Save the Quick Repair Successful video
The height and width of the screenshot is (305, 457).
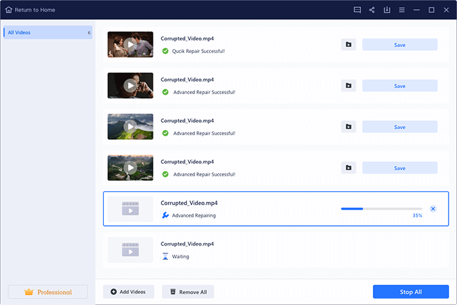(400, 44)
